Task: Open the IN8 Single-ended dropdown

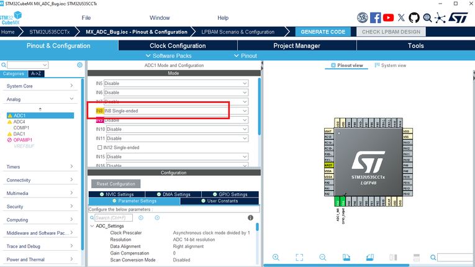Action: [x=176, y=111]
